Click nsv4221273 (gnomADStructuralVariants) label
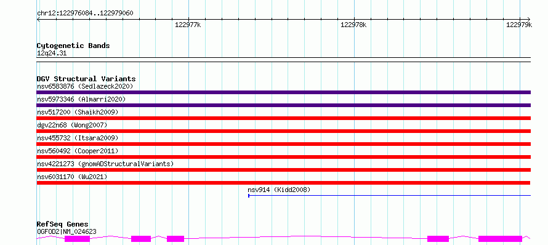Viewport: 548px width, 245px height. coord(105,164)
